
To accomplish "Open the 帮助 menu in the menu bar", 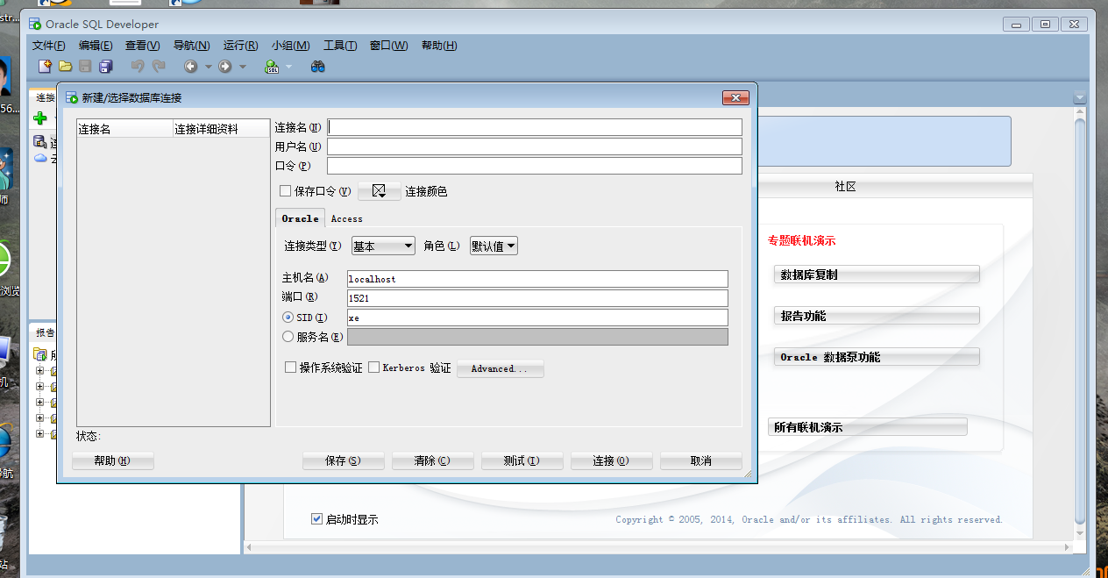I will pos(439,46).
